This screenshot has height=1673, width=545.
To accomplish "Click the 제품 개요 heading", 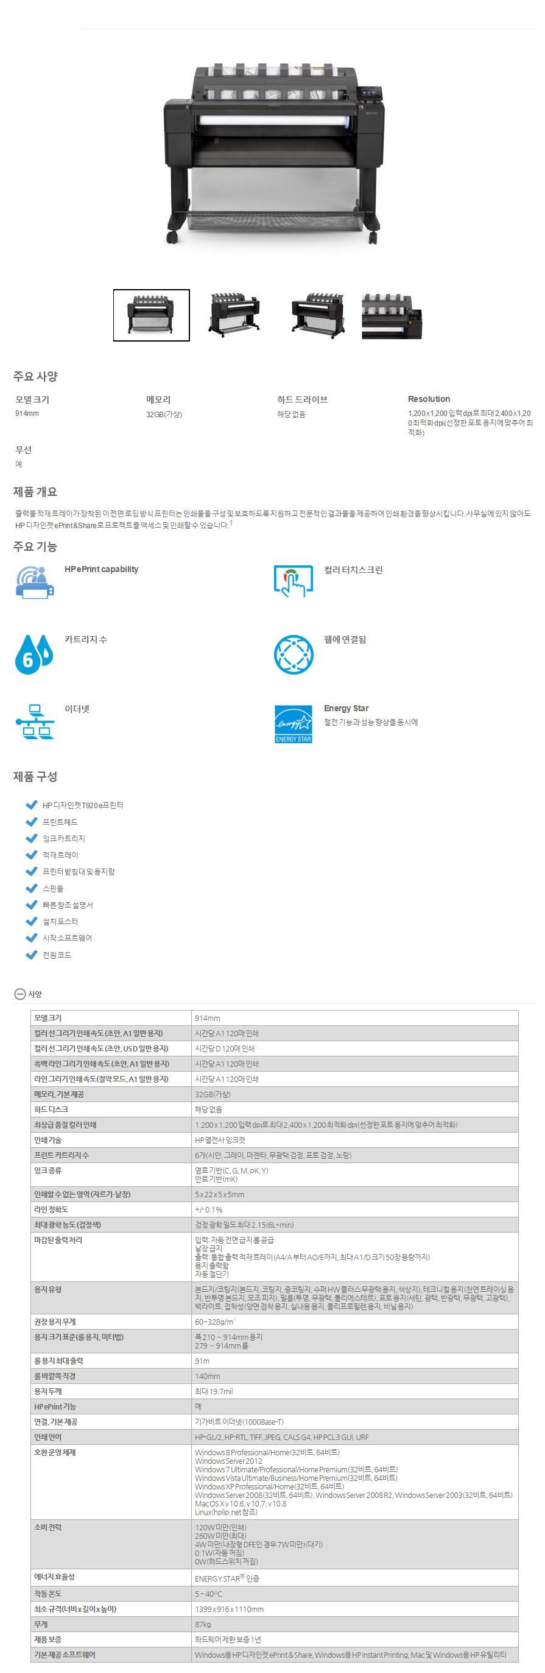I will click(36, 492).
